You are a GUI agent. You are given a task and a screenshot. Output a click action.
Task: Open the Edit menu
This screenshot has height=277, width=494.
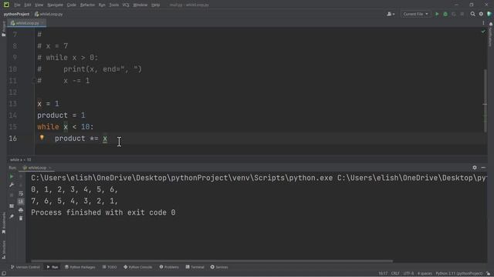28,5
